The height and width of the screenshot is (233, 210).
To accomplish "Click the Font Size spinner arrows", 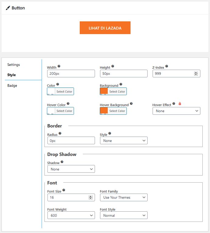I will click(x=91, y=197).
